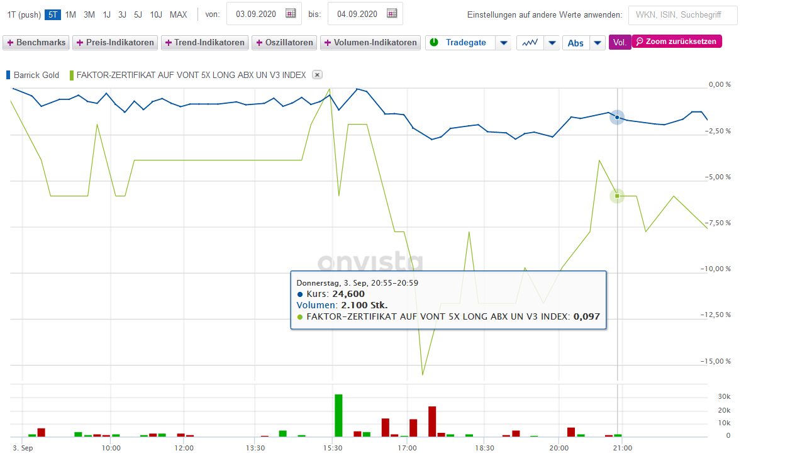Select the 5J time range

tap(138, 14)
